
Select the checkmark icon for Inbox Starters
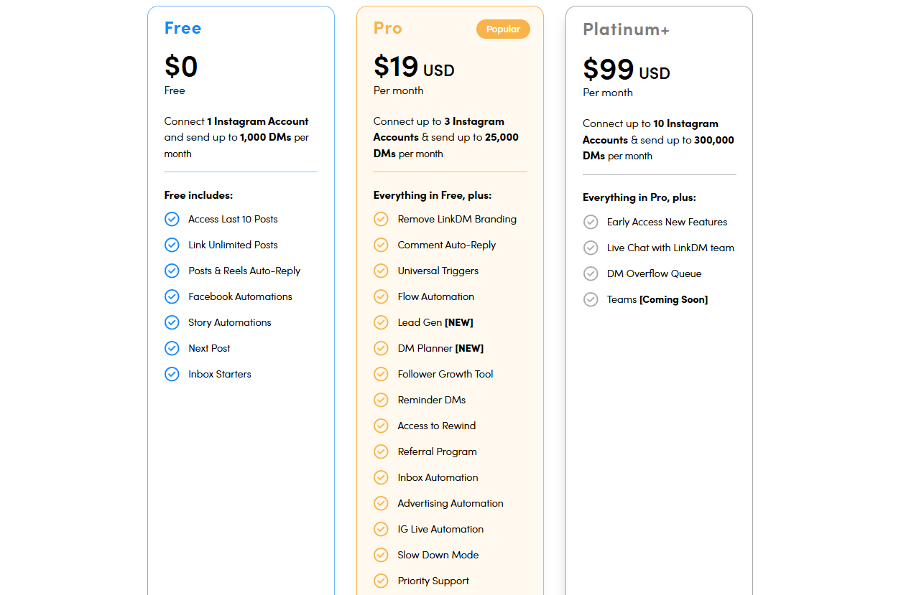pos(172,374)
